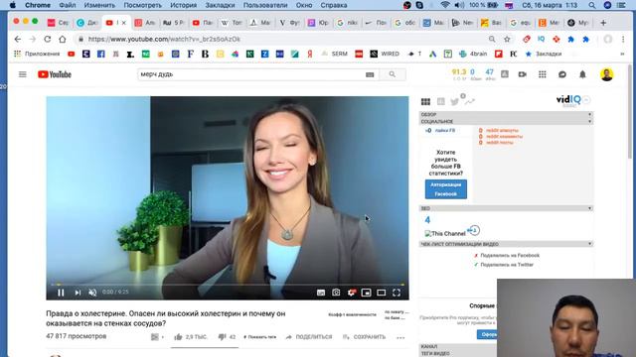Switch to miniplayer mode

coord(367,293)
